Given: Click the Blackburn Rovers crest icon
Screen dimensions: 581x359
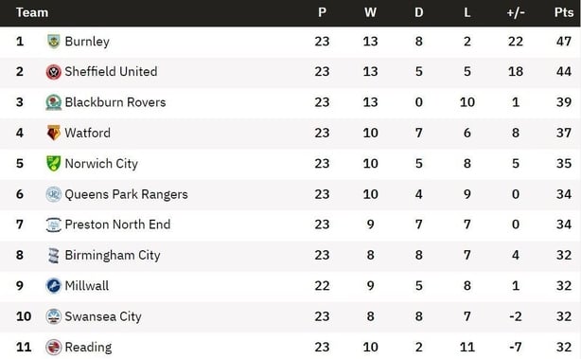Looking at the screenshot, I should [53, 102].
